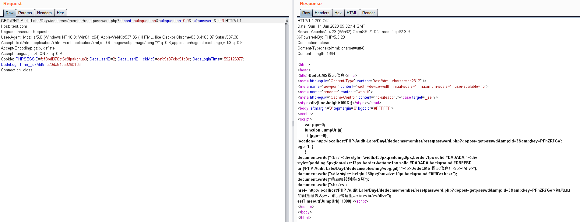Switch to the Response Headers tab
The width and height of the screenshot is (580, 222).
[322, 13]
